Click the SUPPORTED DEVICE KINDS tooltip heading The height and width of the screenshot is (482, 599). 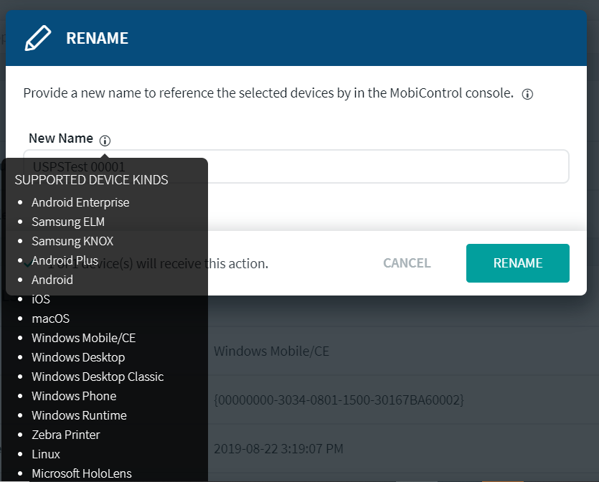tap(91, 179)
